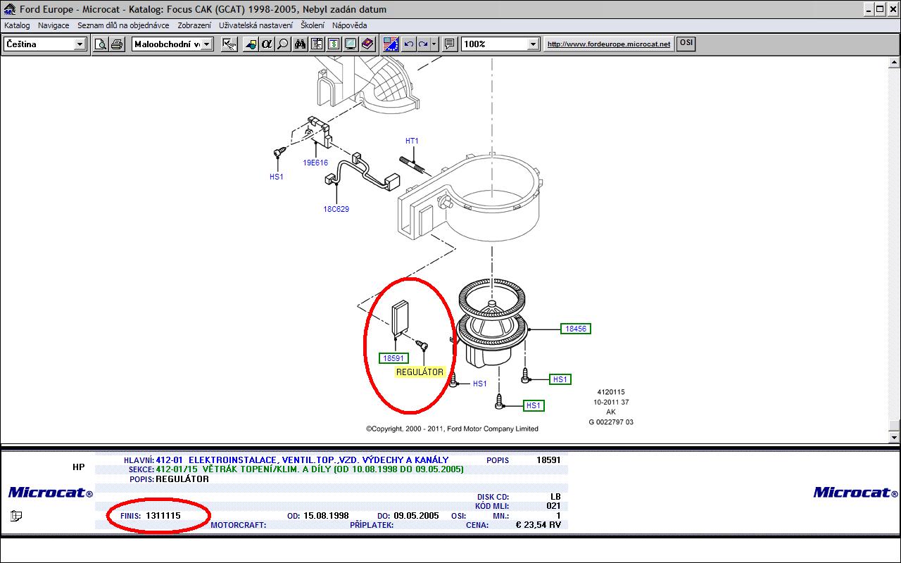Open the 100% zoom dropdown

point(533,44)
